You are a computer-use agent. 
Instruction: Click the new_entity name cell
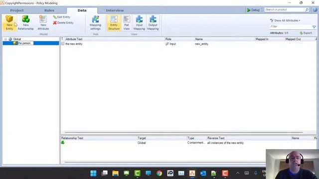tap(201, 44)
